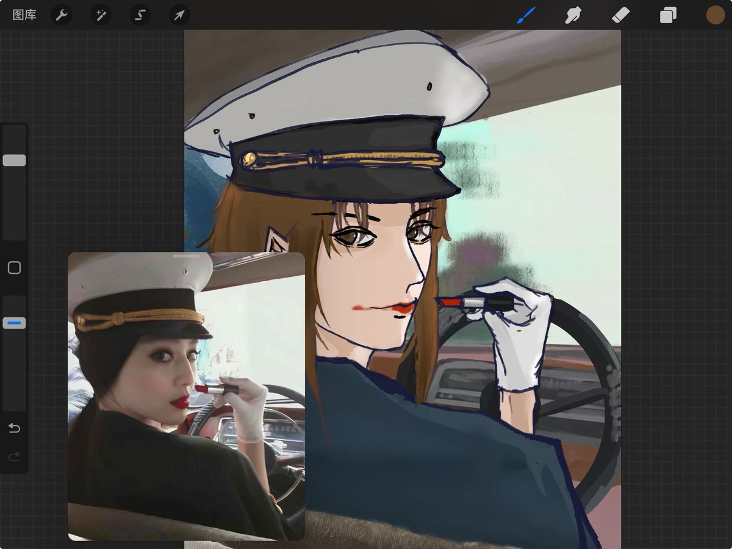
Task: Open the Actions wrench menu
Action: click(62, 15)
